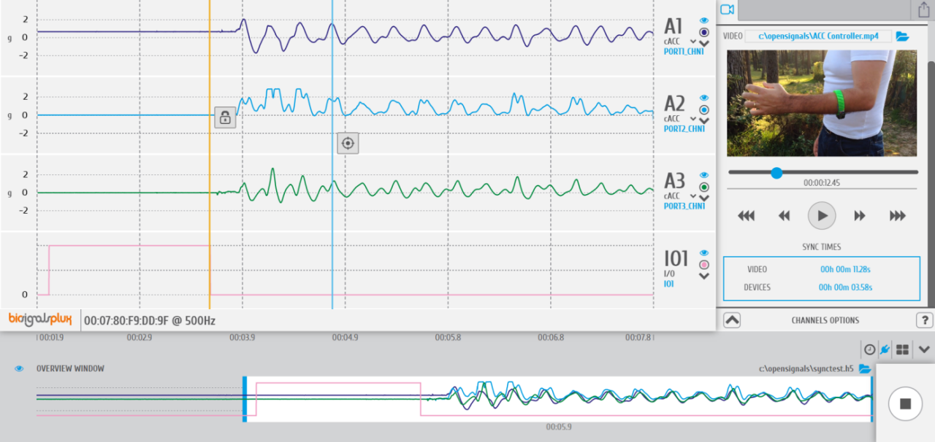This screenshot has width=935, height=442.
Task: Switch to the video camera tab
Action: coord(727,9)
